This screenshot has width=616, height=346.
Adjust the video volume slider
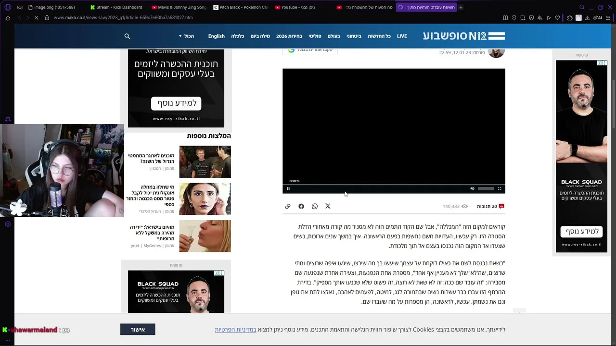tap(486, 188)
